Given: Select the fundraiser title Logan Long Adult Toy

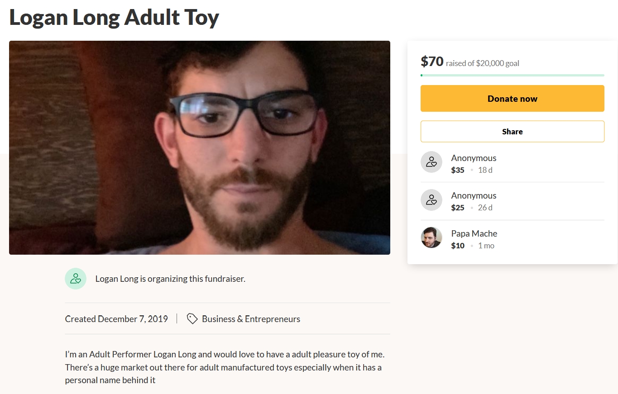Looking at the screenshot, I should [114, 17].
